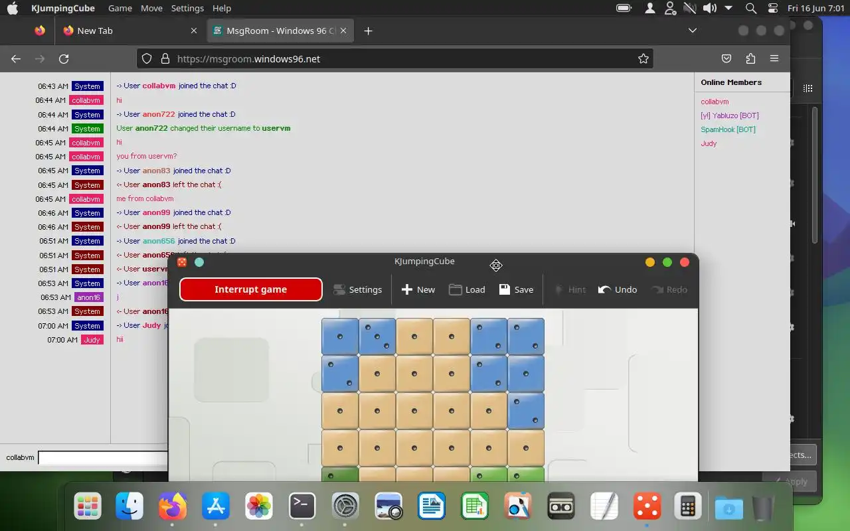Open the Apple logo menu
The height and width of the screenshot is (531, 850).
(x=13, y=8)
